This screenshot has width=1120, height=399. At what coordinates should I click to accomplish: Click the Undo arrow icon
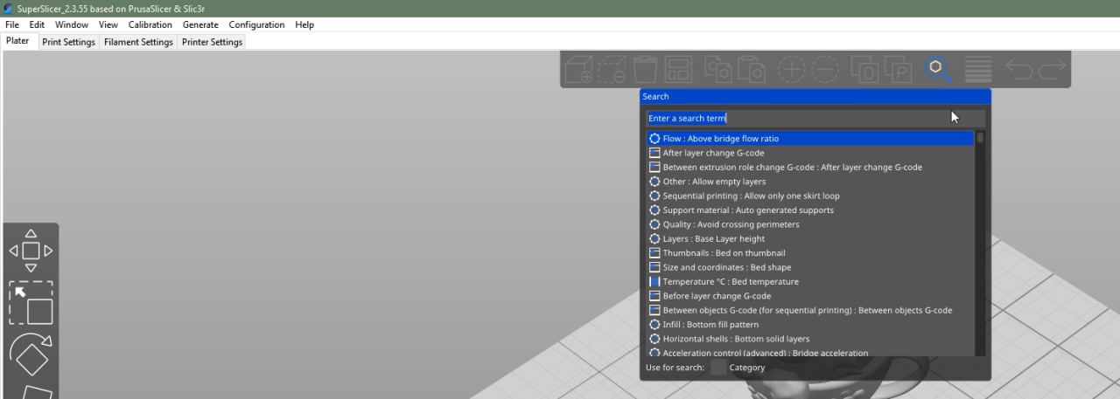(x=1018, y=69)
